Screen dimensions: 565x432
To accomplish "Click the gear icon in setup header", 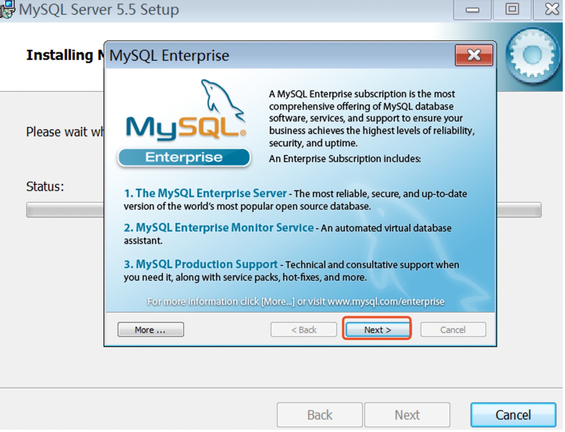I will point(532,56).
